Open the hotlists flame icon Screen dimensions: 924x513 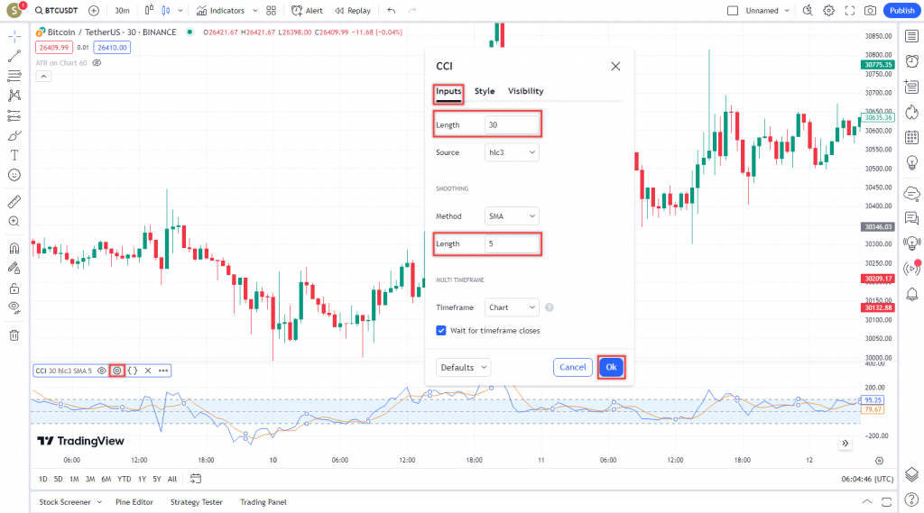click(x=911, y=112)
